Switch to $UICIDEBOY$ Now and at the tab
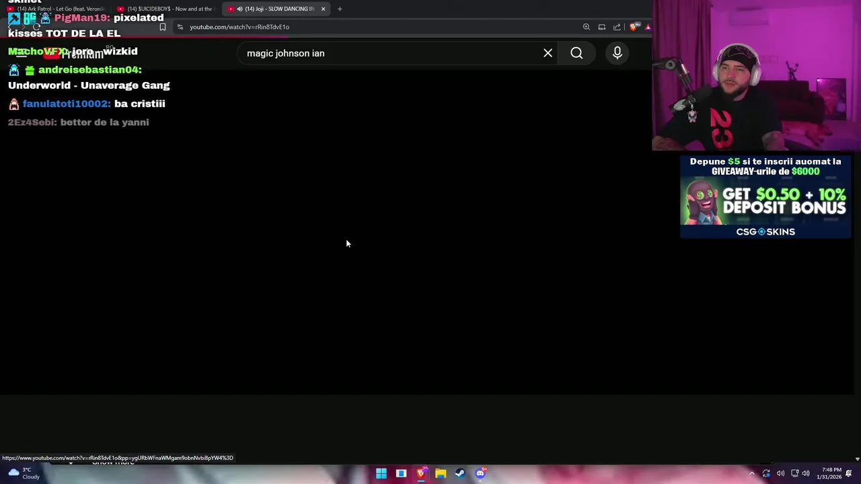 (165, 9)
